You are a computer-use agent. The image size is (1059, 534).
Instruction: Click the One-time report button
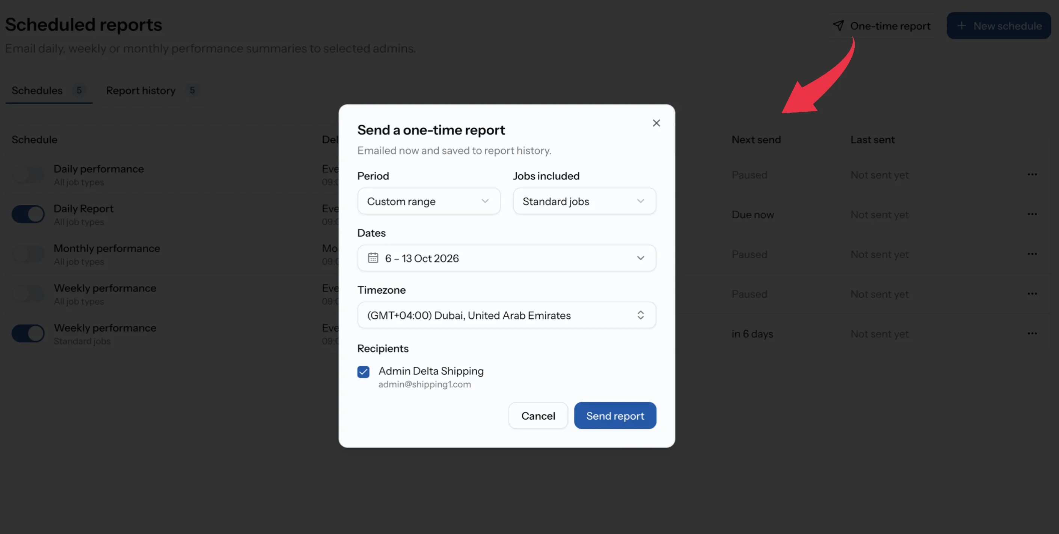(881, 25)
